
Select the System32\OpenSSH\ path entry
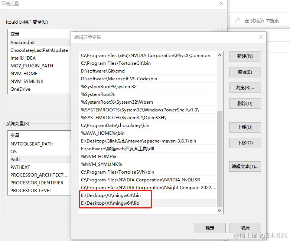(x=147, y=118)
